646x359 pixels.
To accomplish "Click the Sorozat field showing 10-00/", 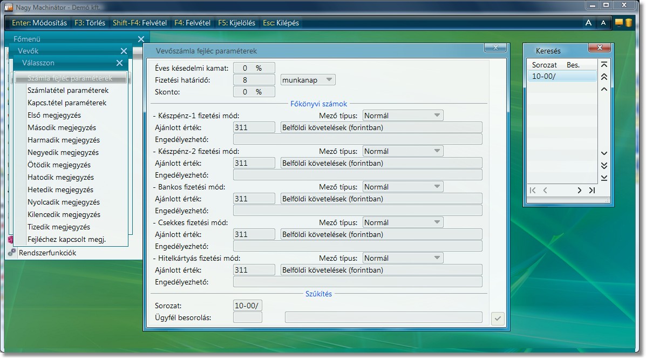I will click(x=248, y=306).
